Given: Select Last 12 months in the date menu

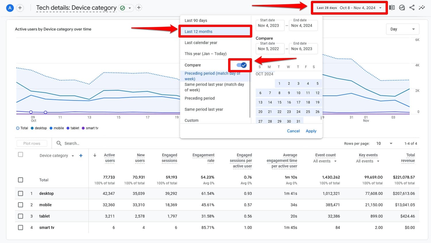Looking at the screenshot, I should pyautogui.click(x=199, y=32).
